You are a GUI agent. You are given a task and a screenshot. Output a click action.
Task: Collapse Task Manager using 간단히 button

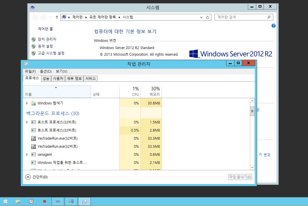pos(28,177)
